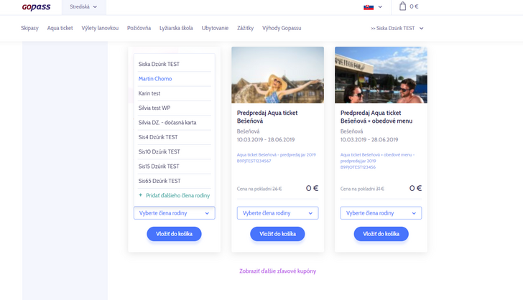Click the plus icon to add family member

pyautogui.click(x=140, y=195)
